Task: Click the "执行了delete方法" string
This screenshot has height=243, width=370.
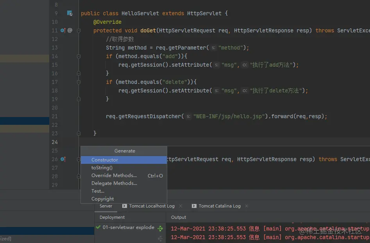Action: (x=276, y=90)
